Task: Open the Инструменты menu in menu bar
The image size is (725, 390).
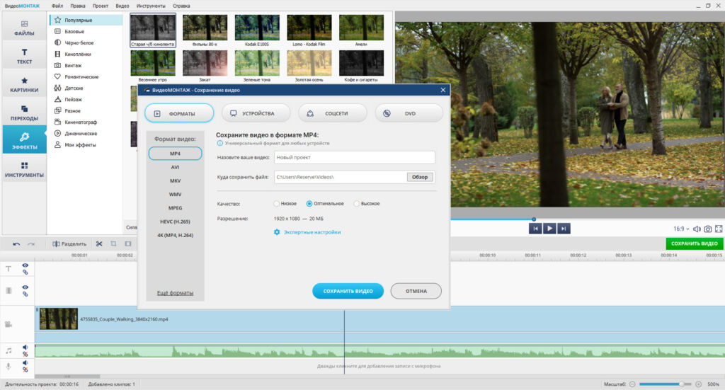Action: pos(151,6)
